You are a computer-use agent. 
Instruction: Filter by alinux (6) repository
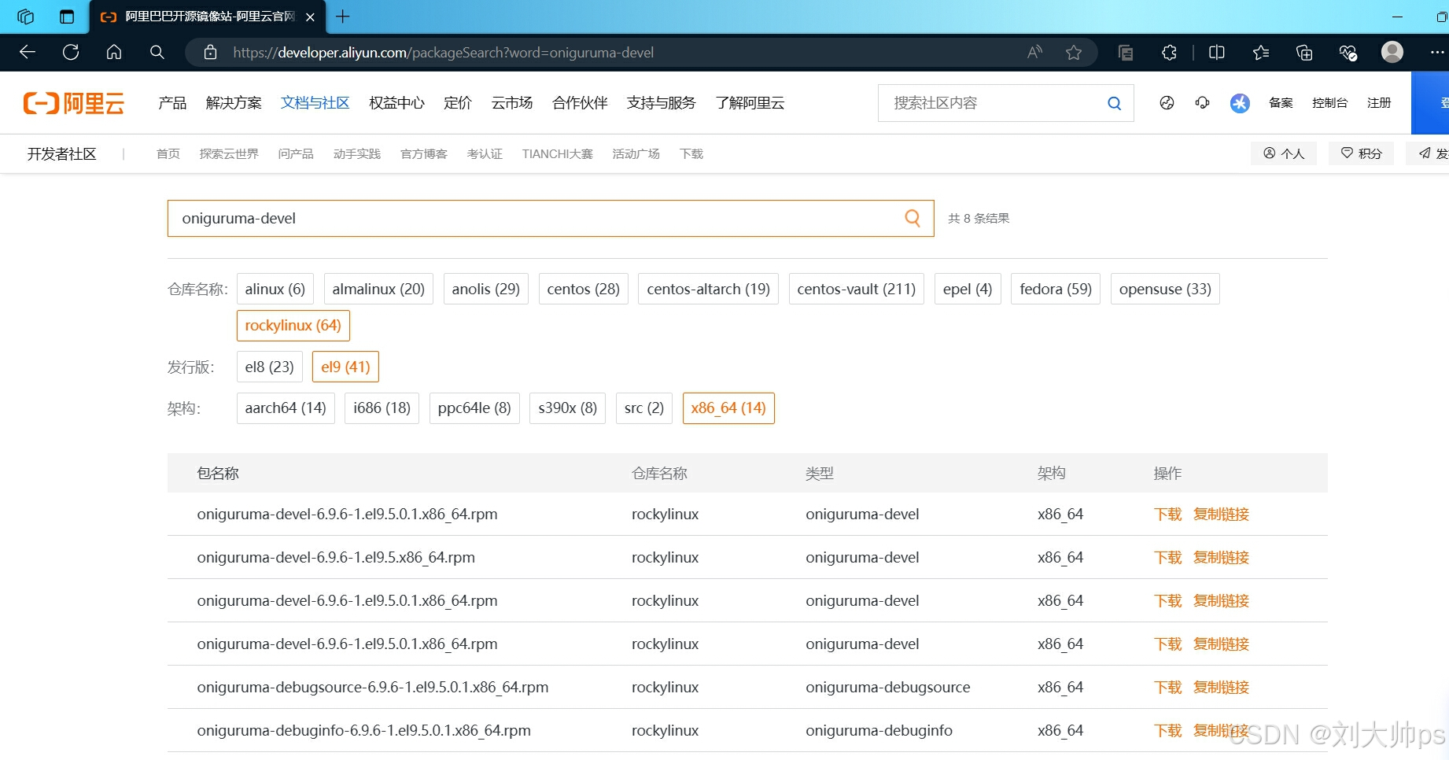click(275, 289)
